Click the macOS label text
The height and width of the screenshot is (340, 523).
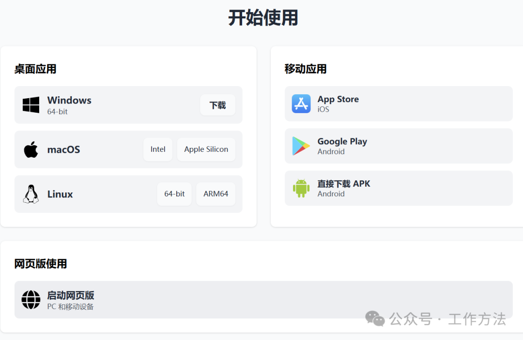click(64, 149)
